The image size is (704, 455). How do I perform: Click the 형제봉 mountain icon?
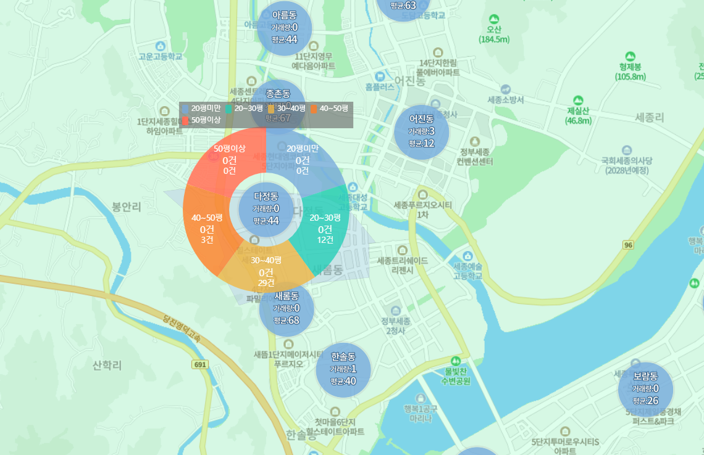tap(631, 56)
